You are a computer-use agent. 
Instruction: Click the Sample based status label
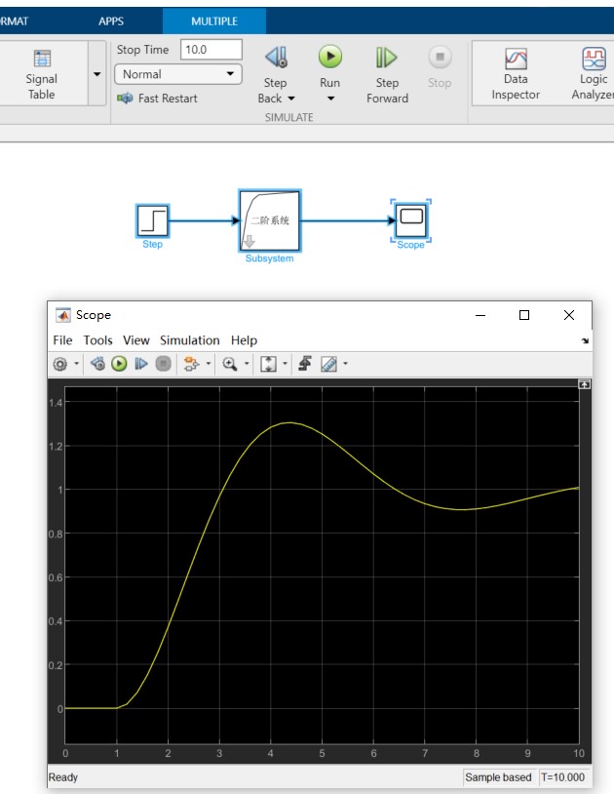click(x=498, y=777)
